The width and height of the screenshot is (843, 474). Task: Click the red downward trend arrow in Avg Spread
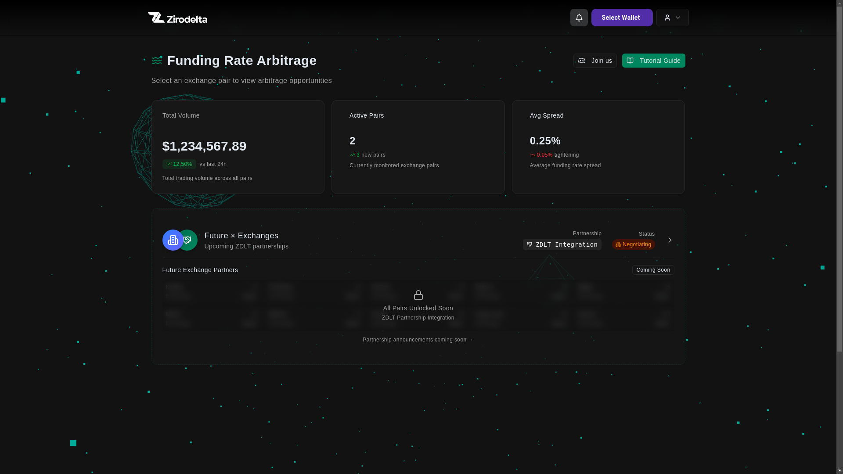533,155
